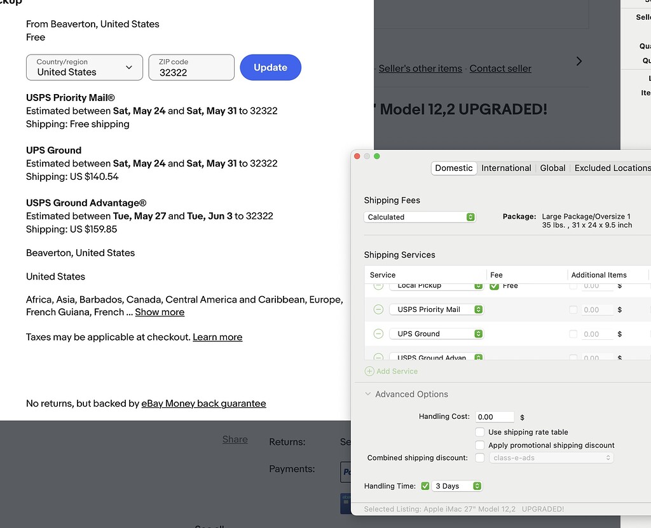Image resolution: width=651 pixels, height=528 pixels.
Task: Click the plus icon beside Add Service
Action: point(369,371)
